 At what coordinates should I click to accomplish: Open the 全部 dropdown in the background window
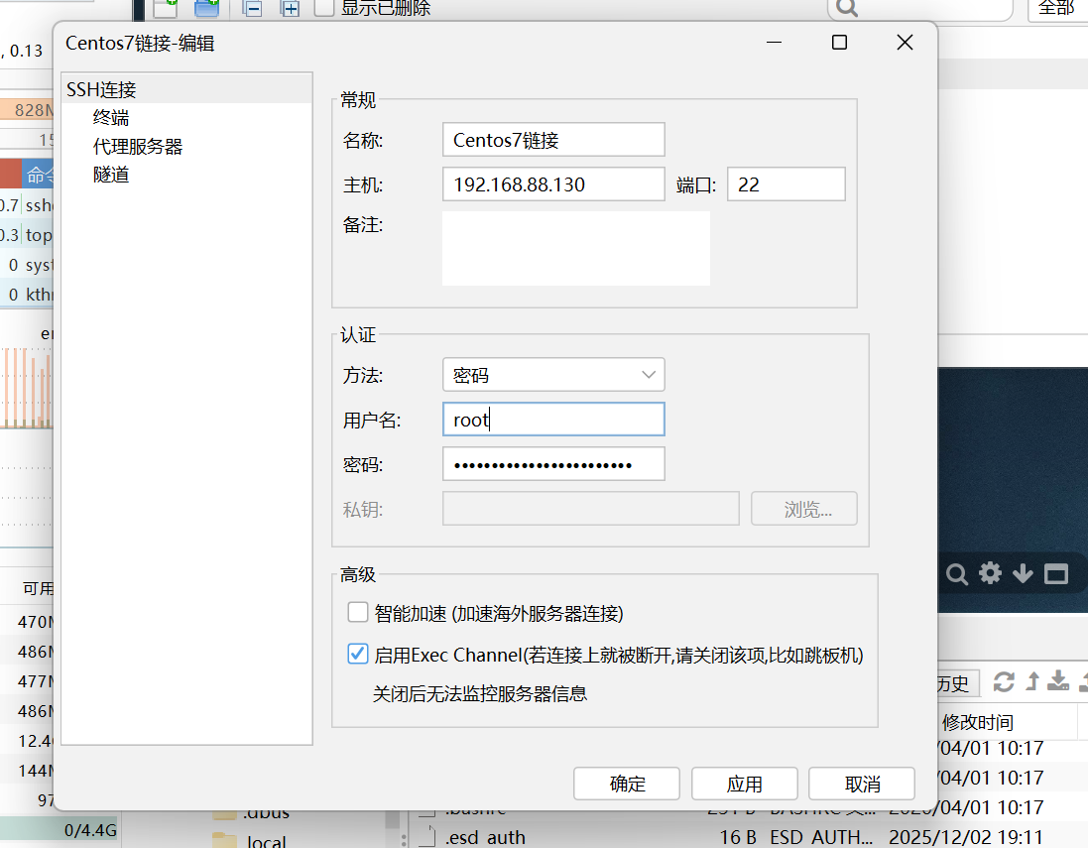(1057, 8)
